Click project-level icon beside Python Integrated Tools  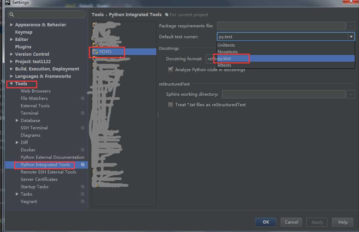(x=83, y=165)
